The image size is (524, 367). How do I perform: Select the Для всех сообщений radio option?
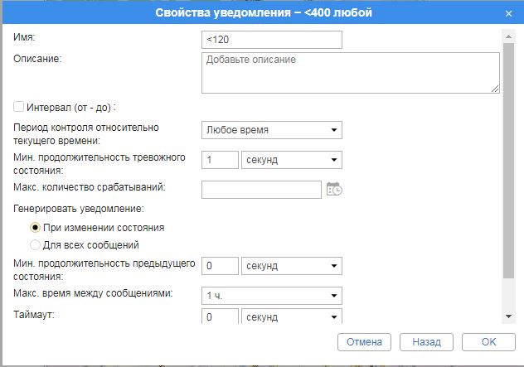[x=35, y=244]
